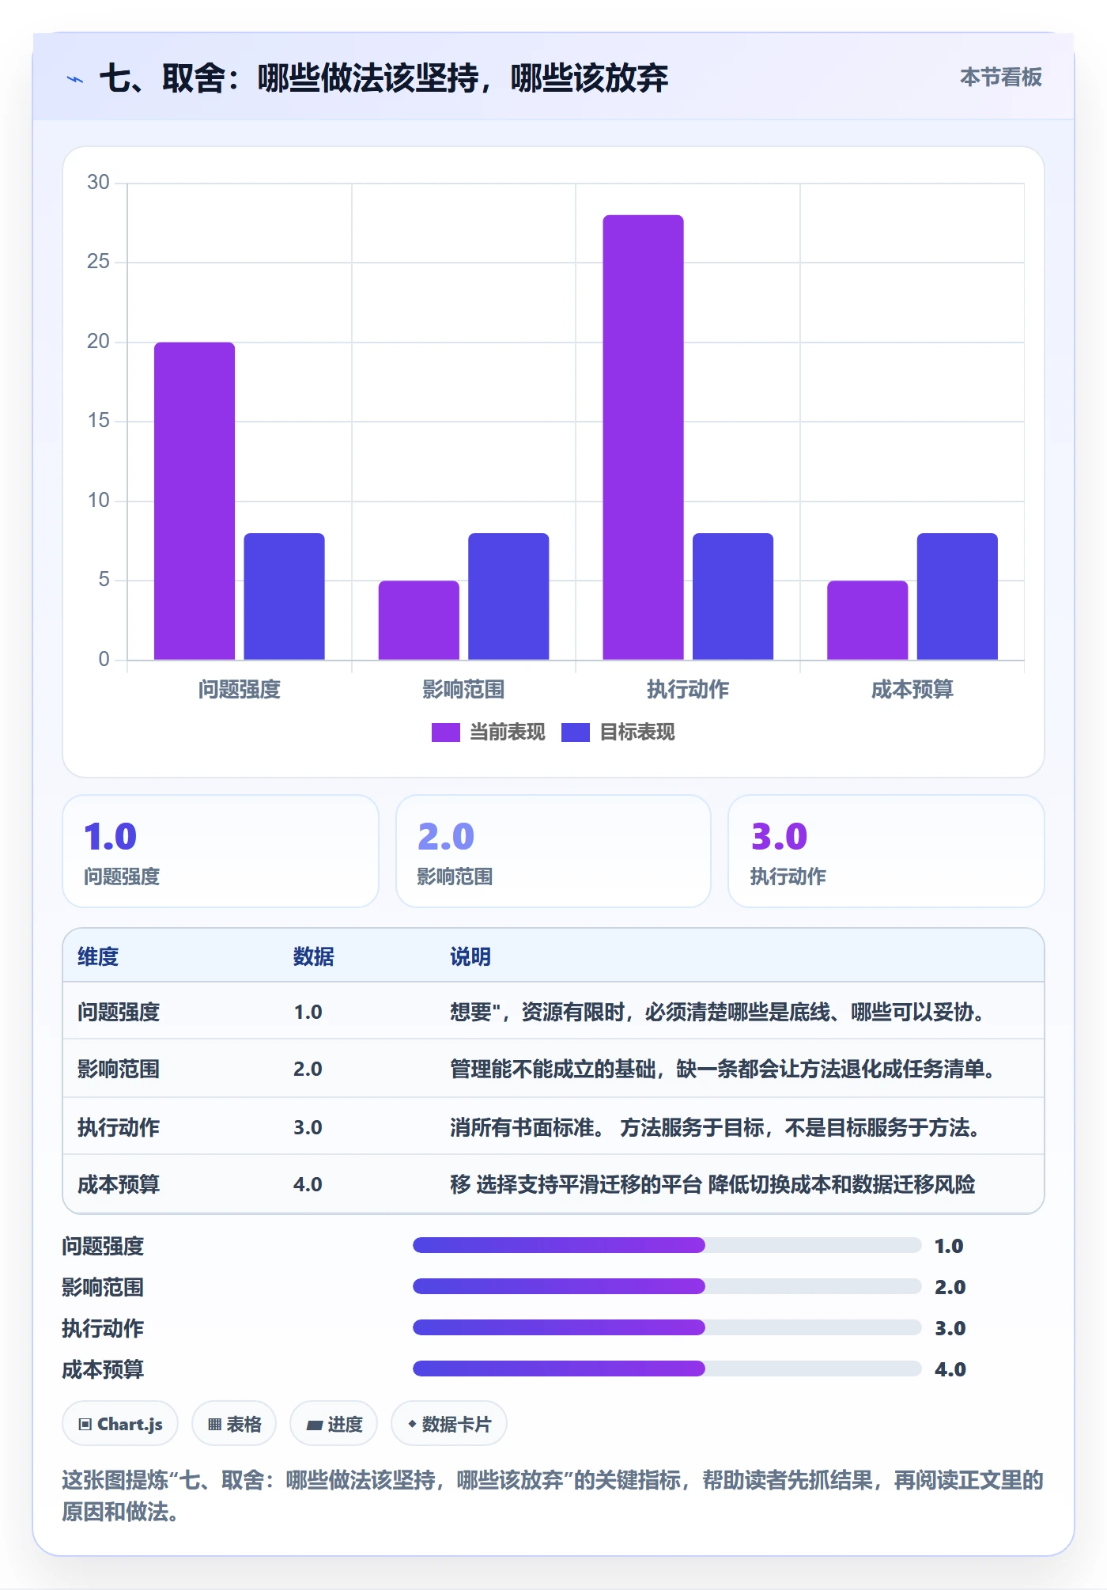Toggle the blue 目标表现 legend swatch

575,733
